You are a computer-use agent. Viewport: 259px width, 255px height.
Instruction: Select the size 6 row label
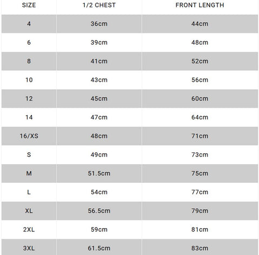(29, 42)
